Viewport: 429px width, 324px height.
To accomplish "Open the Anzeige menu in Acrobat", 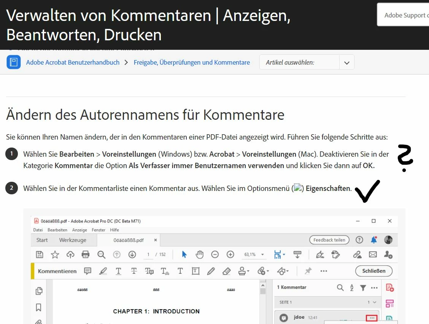I will point(79,230).
